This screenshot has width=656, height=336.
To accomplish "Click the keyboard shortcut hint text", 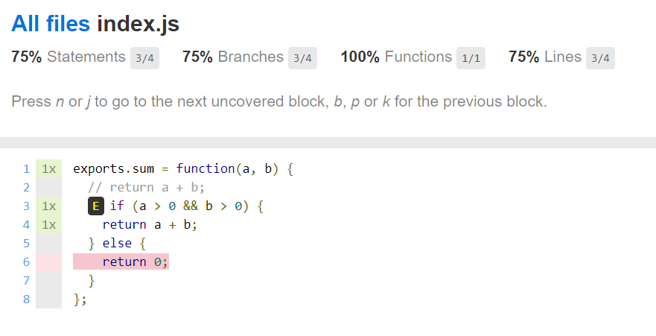I will click(x=279, y=101).
